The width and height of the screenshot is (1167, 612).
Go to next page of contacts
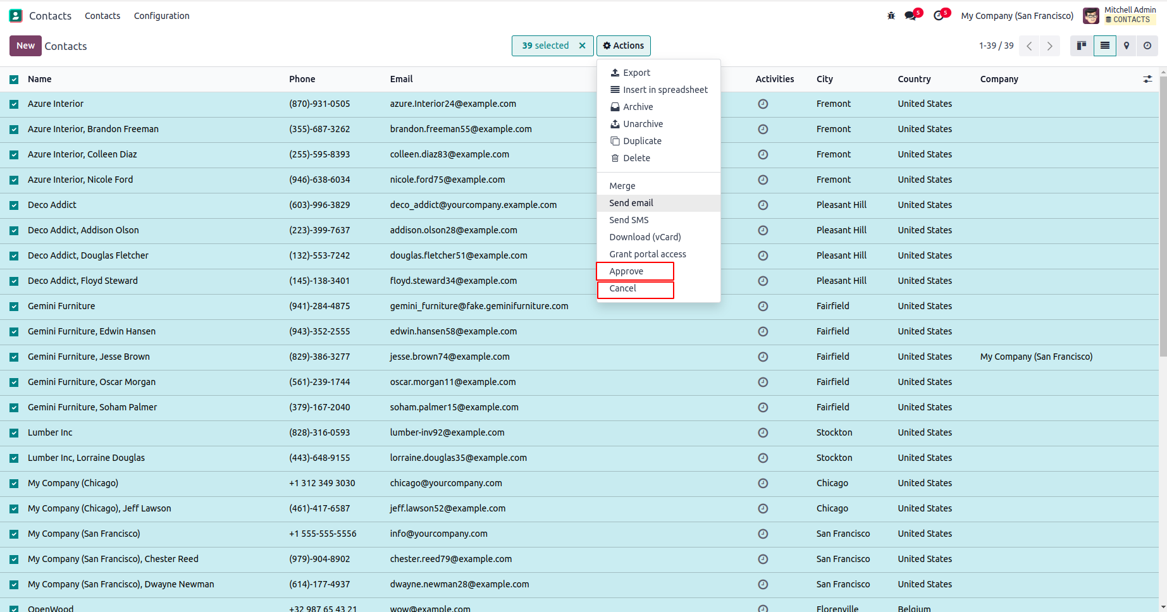point(1050,46)
